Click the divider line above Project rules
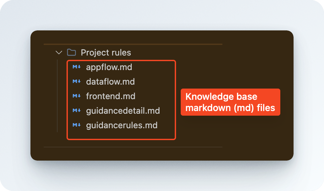Viewport: 324px width, 191px height. [x=133, y=44]
